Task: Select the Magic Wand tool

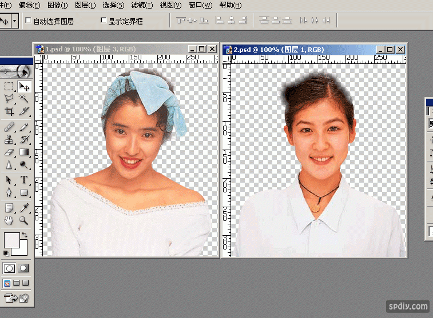Action: point(24,99)
